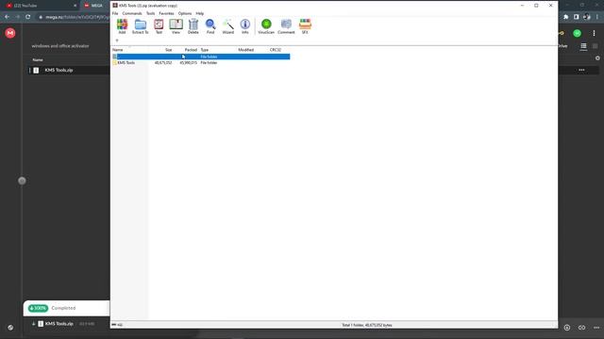The image size is (604, 339).
Task: Sort by the Modified column header
Action: tap(245, 50)
